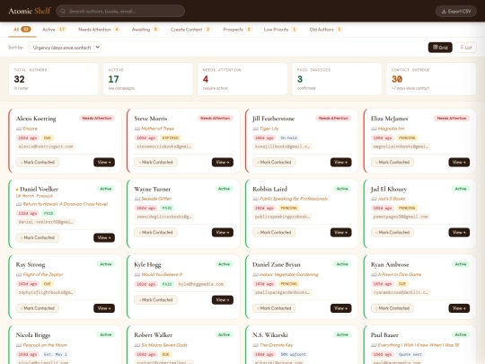This screenshot has width=485, height=364.
Task: Mark Steve Morris as contacted
Action: click(x=155, y=162)
